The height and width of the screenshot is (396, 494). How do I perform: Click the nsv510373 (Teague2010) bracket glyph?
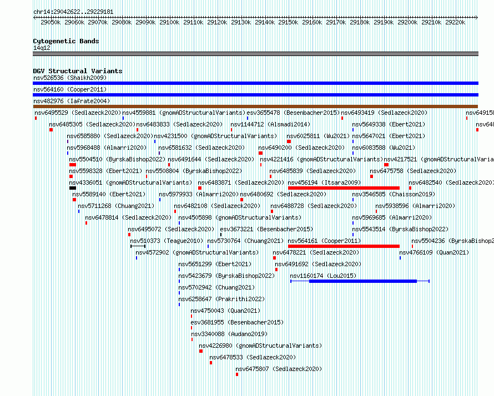click(138, 246)
